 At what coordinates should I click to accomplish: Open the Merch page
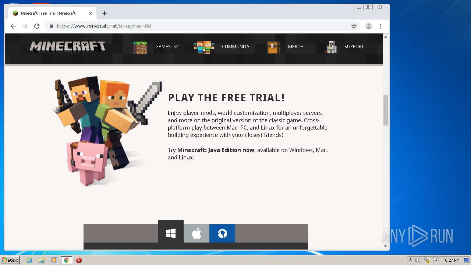tap(296, 47)
